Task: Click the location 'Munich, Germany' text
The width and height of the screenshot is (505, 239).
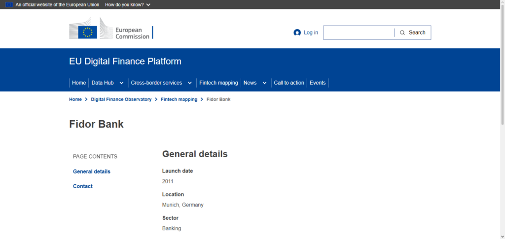Action: (x=183, y=205)
